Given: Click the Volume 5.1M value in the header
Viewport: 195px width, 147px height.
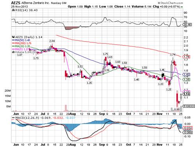Looking at the screenshot, I should (142, 7).
